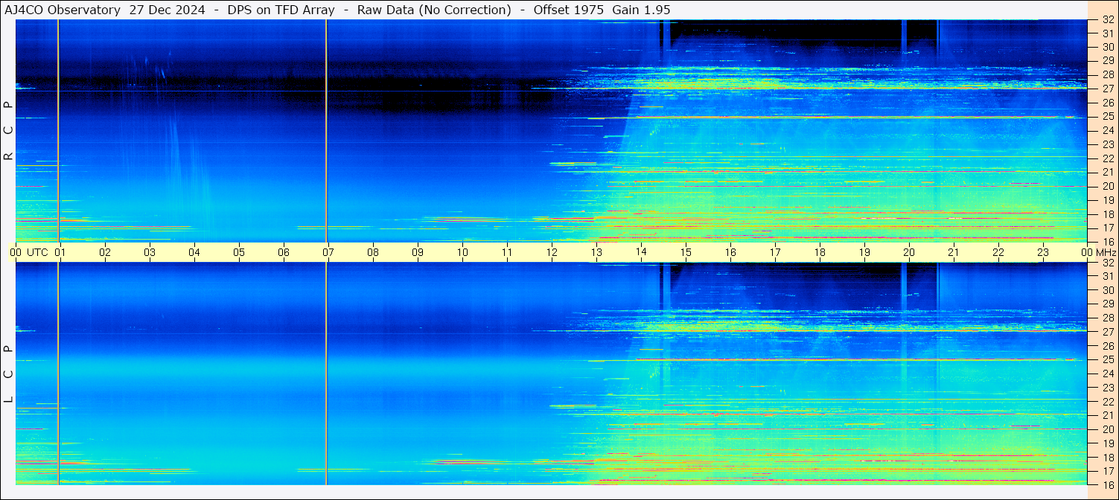Click the LCP panel vertical axis label

pyautogui.click(x=8, y=374)
